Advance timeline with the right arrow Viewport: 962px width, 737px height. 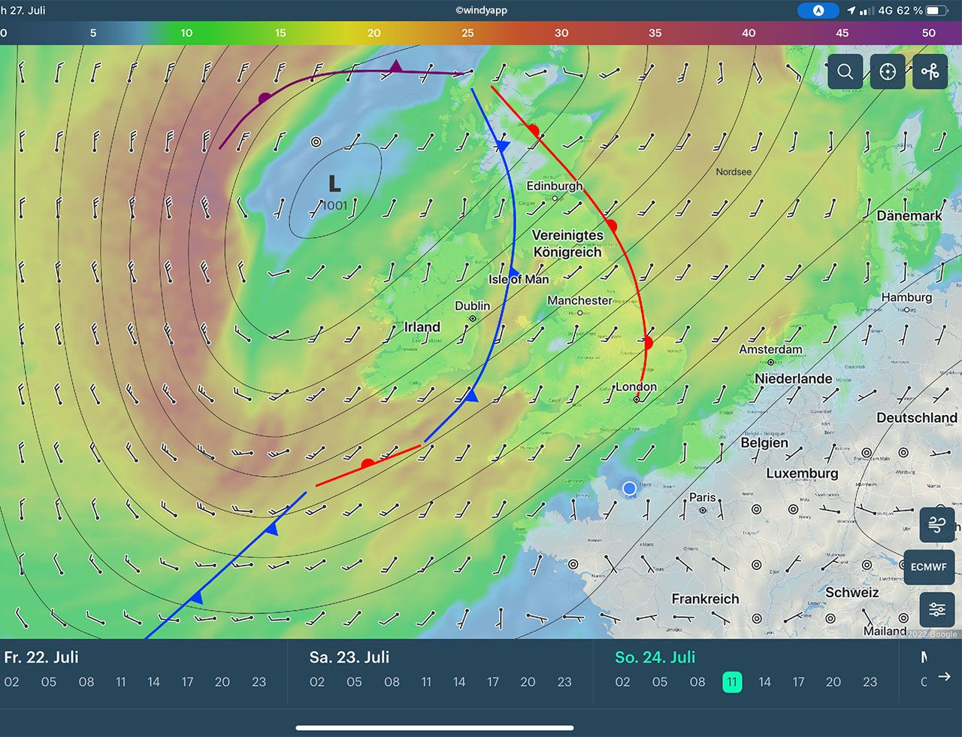[x=944, y=677]
